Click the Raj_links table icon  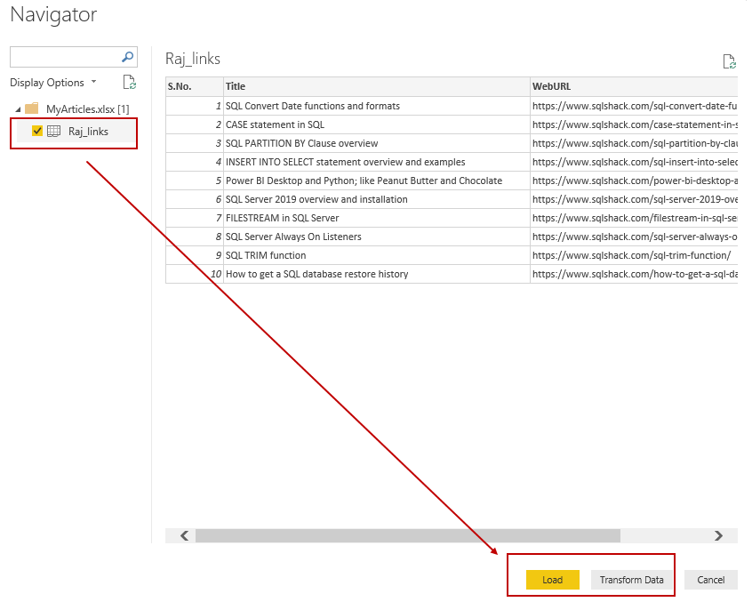pos(53,131)
